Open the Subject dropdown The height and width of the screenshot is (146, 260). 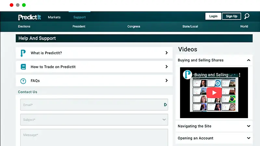94,119
